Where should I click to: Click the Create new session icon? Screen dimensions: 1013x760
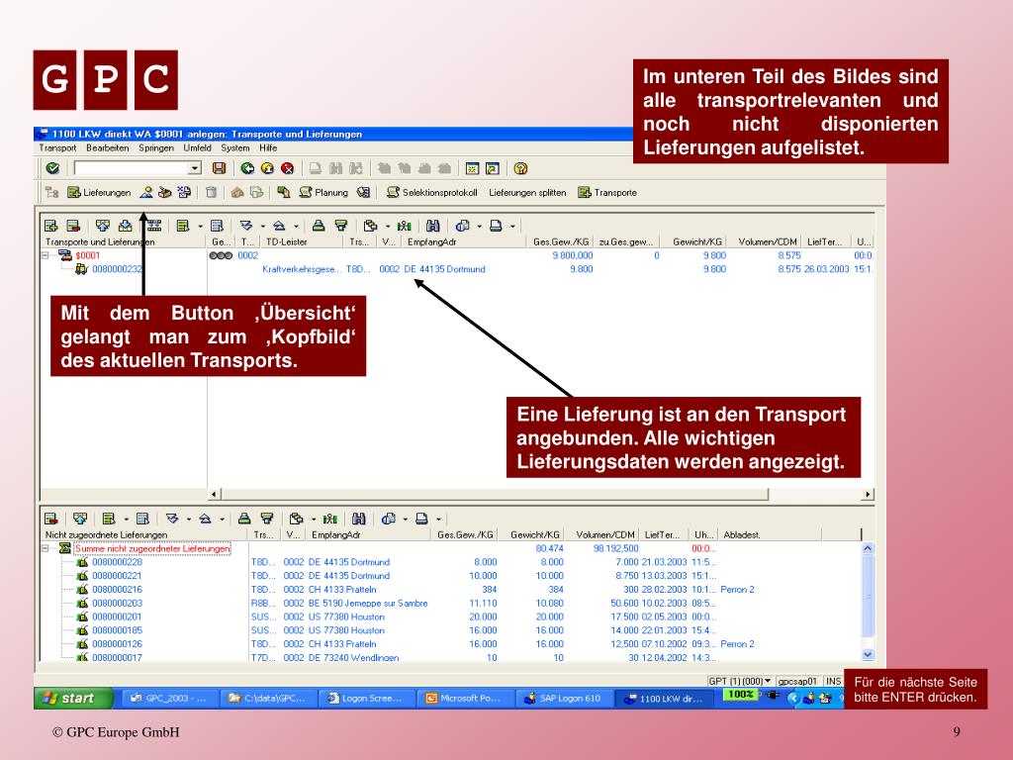tap(472, 168)
